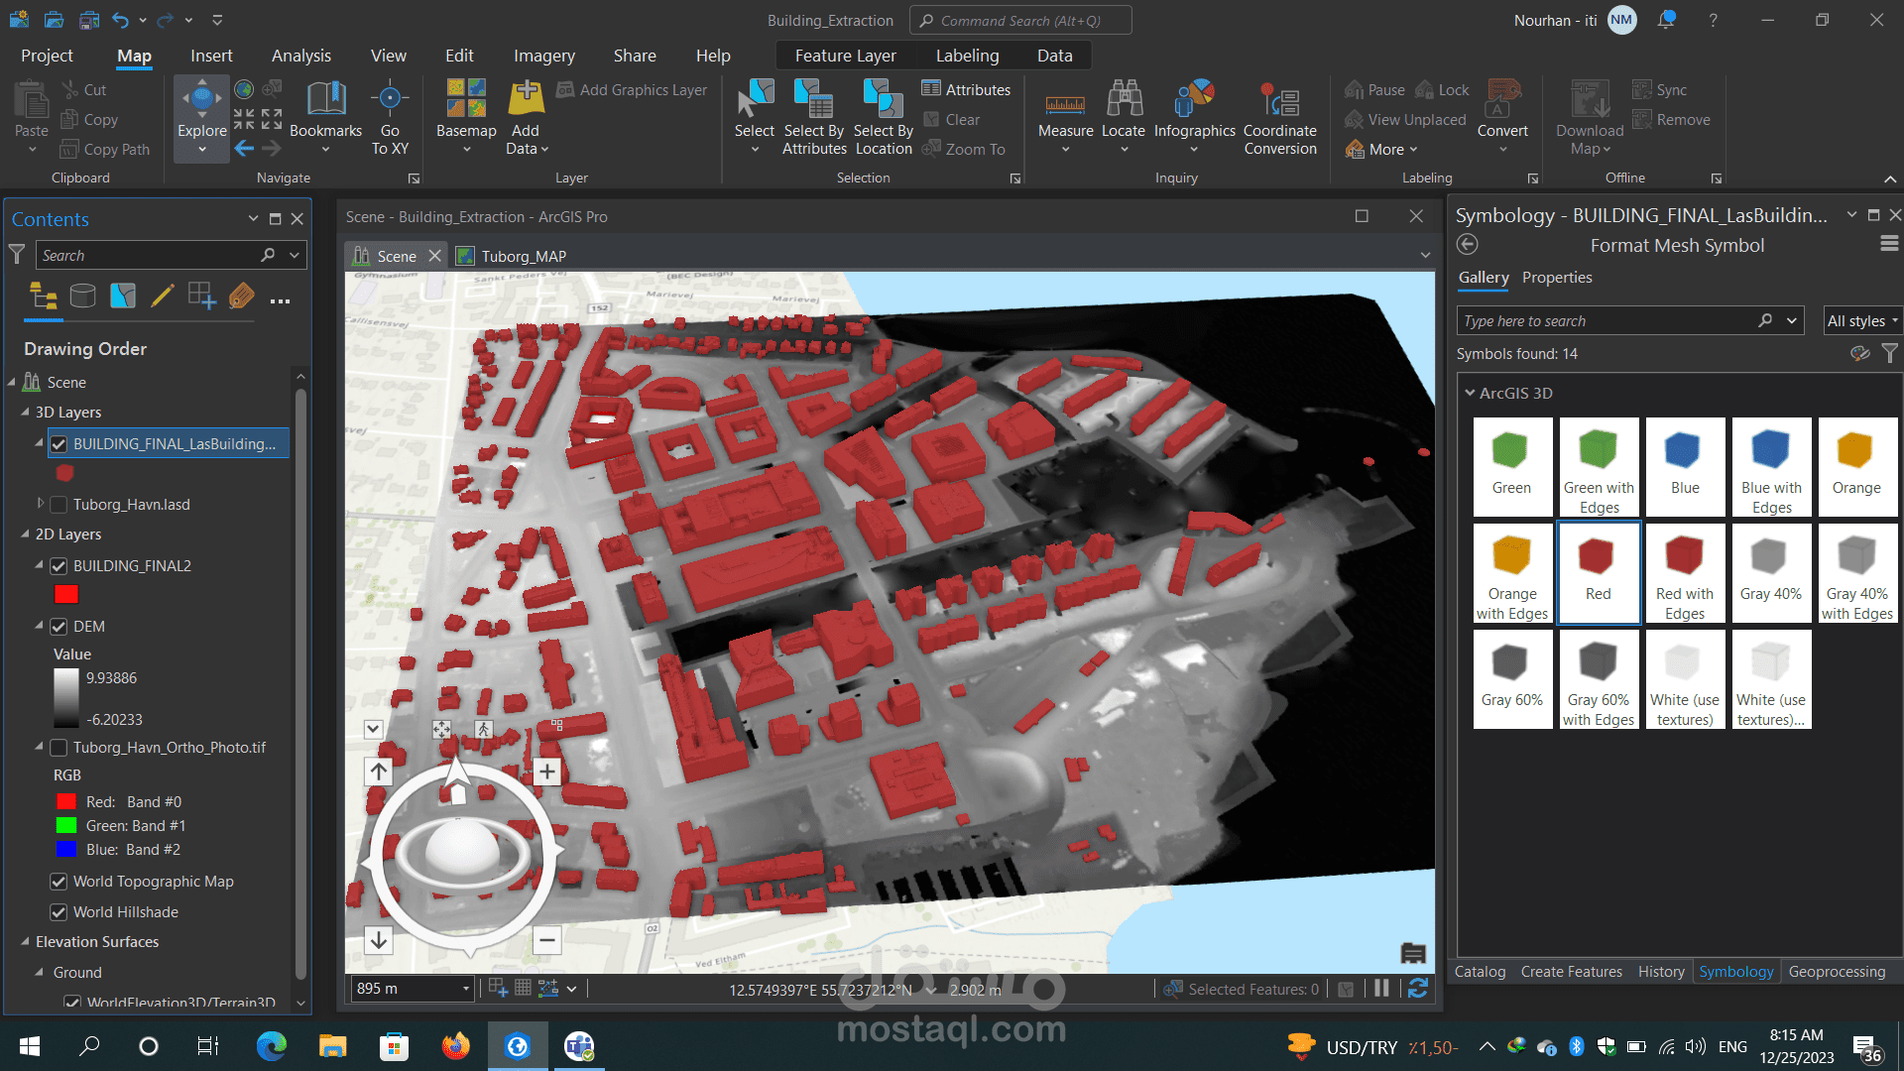Choose the Blue with Edges symbol
Viewport: 1904px width, 1071px height.
click(1771, 467)
